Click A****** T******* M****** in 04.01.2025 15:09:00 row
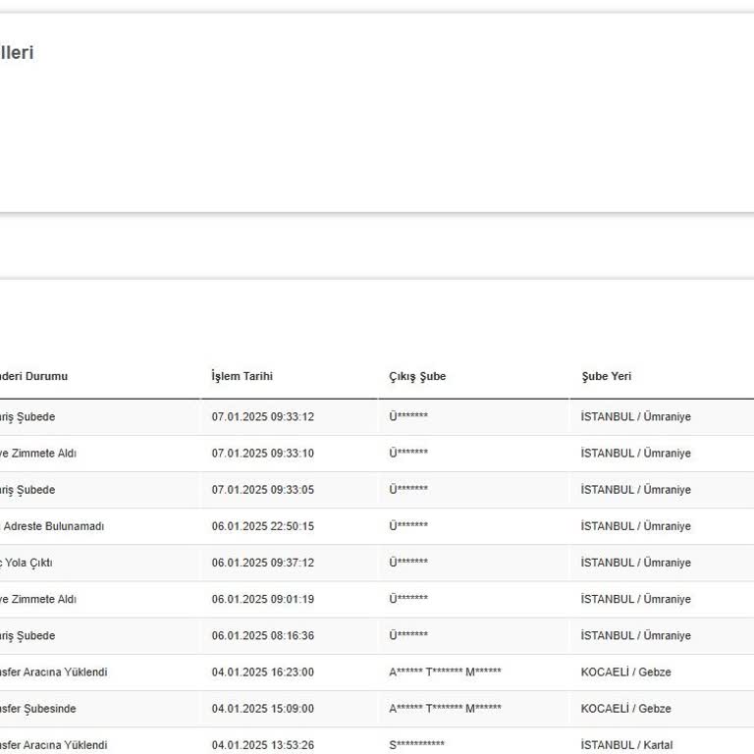The image size is (754, 754). pyautogui.click(x=446, y=708)
